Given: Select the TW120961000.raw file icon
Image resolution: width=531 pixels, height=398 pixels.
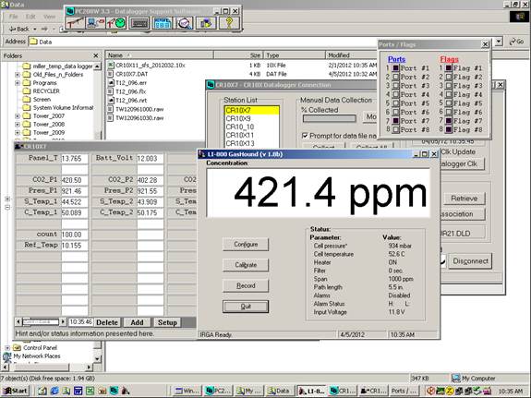Looking at the screenshot, I should [x=111, y=109].
